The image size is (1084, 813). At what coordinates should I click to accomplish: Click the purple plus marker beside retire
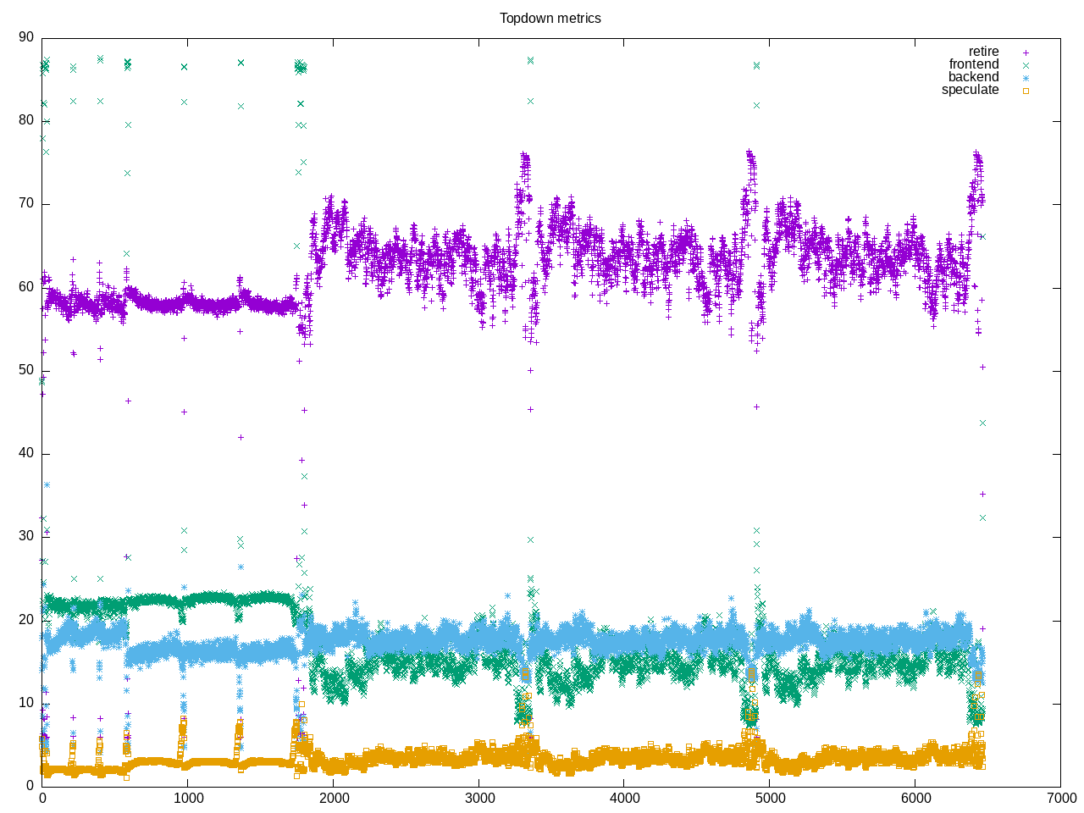1026,53
